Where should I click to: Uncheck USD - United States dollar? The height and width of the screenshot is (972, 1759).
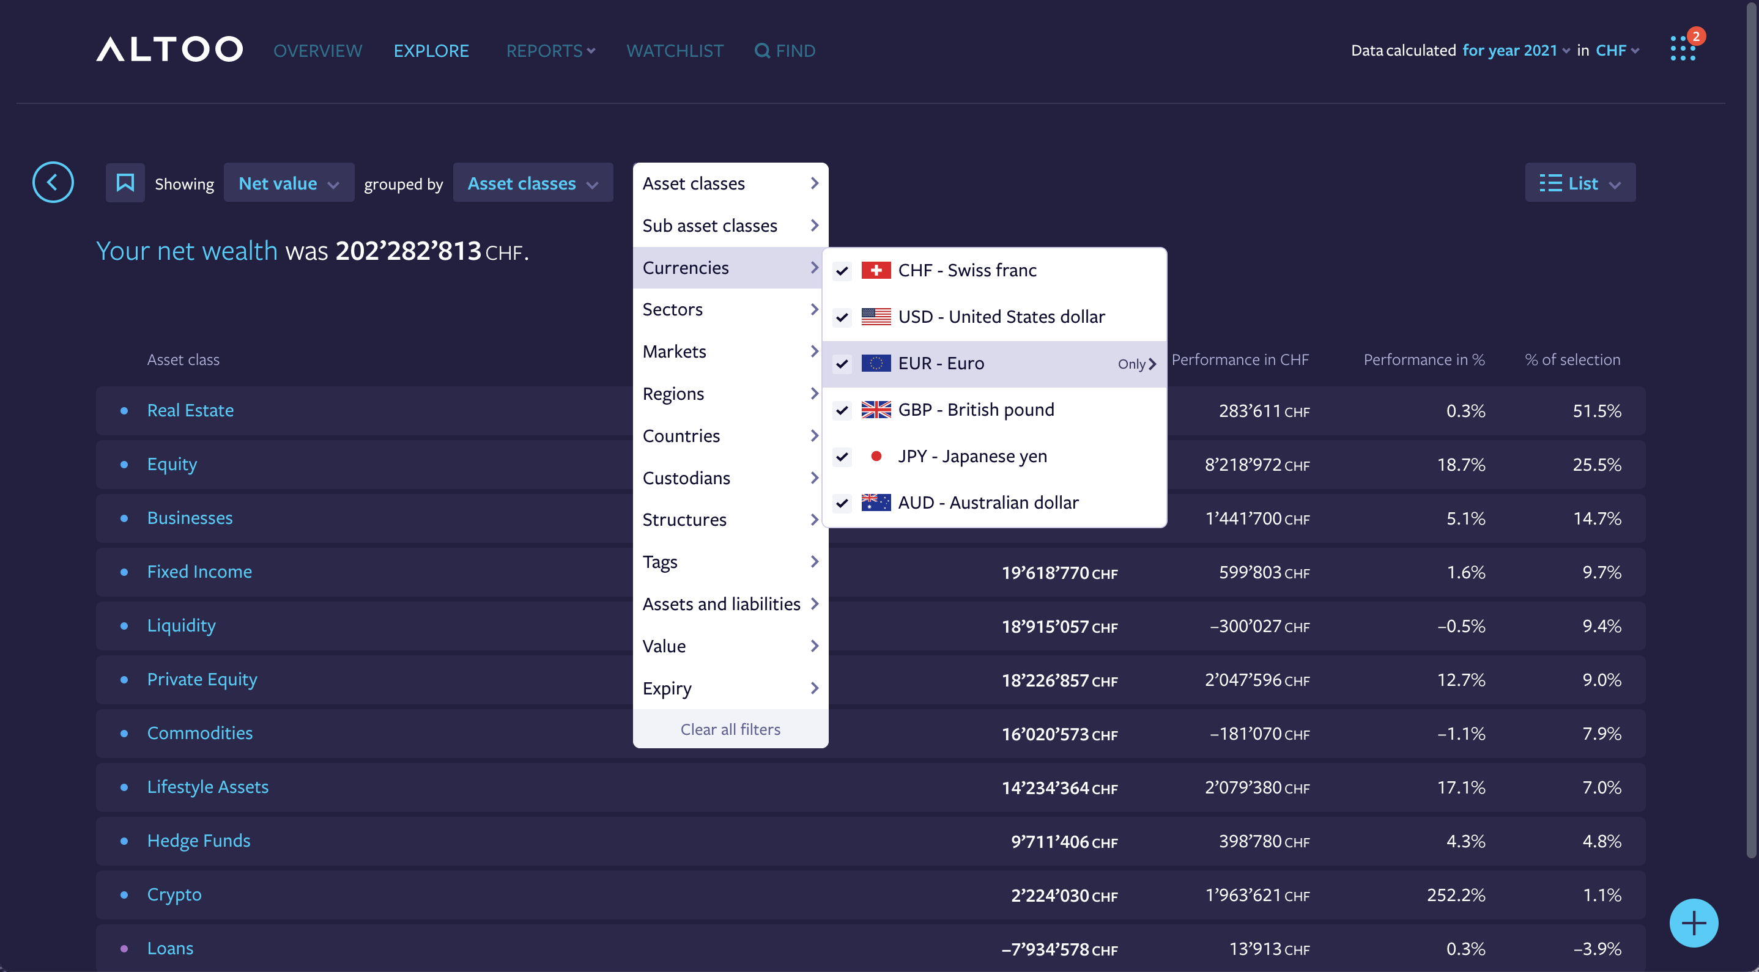point(842,317)
